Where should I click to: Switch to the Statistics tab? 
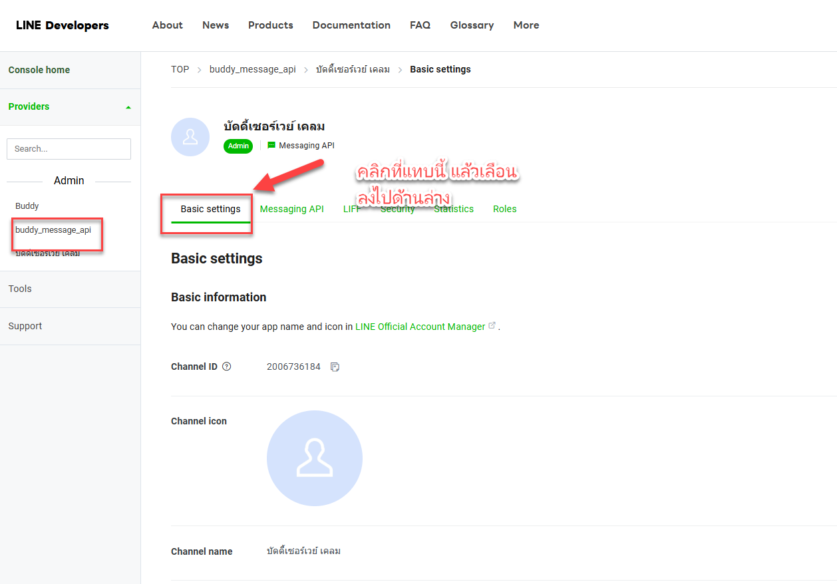(454, 209)
